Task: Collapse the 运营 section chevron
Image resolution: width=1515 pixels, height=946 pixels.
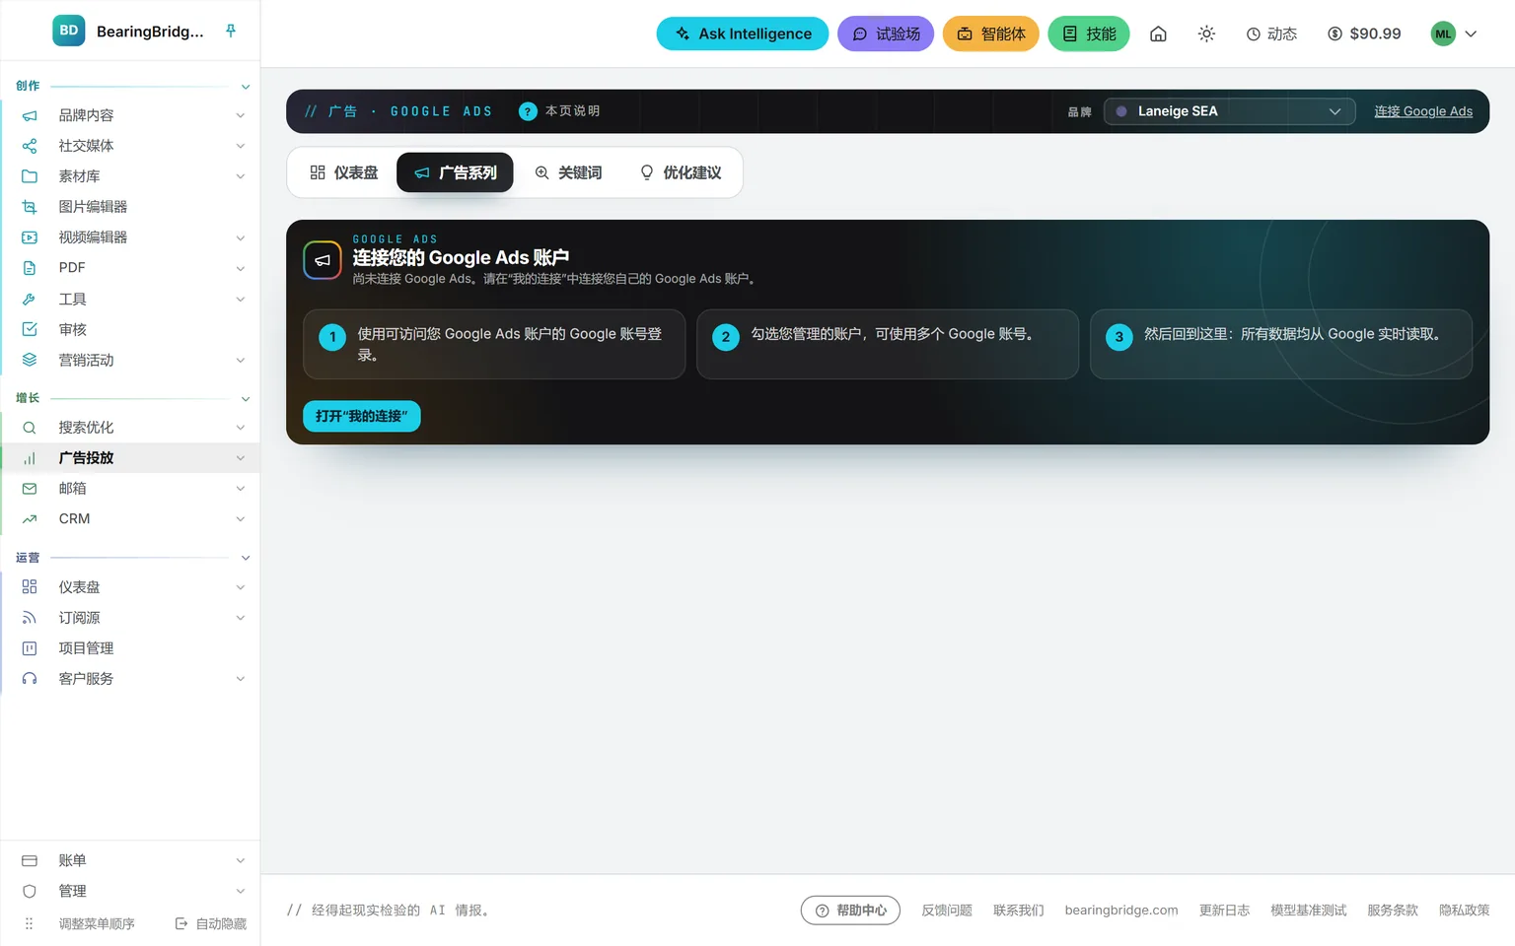Action: coord(246,558)
